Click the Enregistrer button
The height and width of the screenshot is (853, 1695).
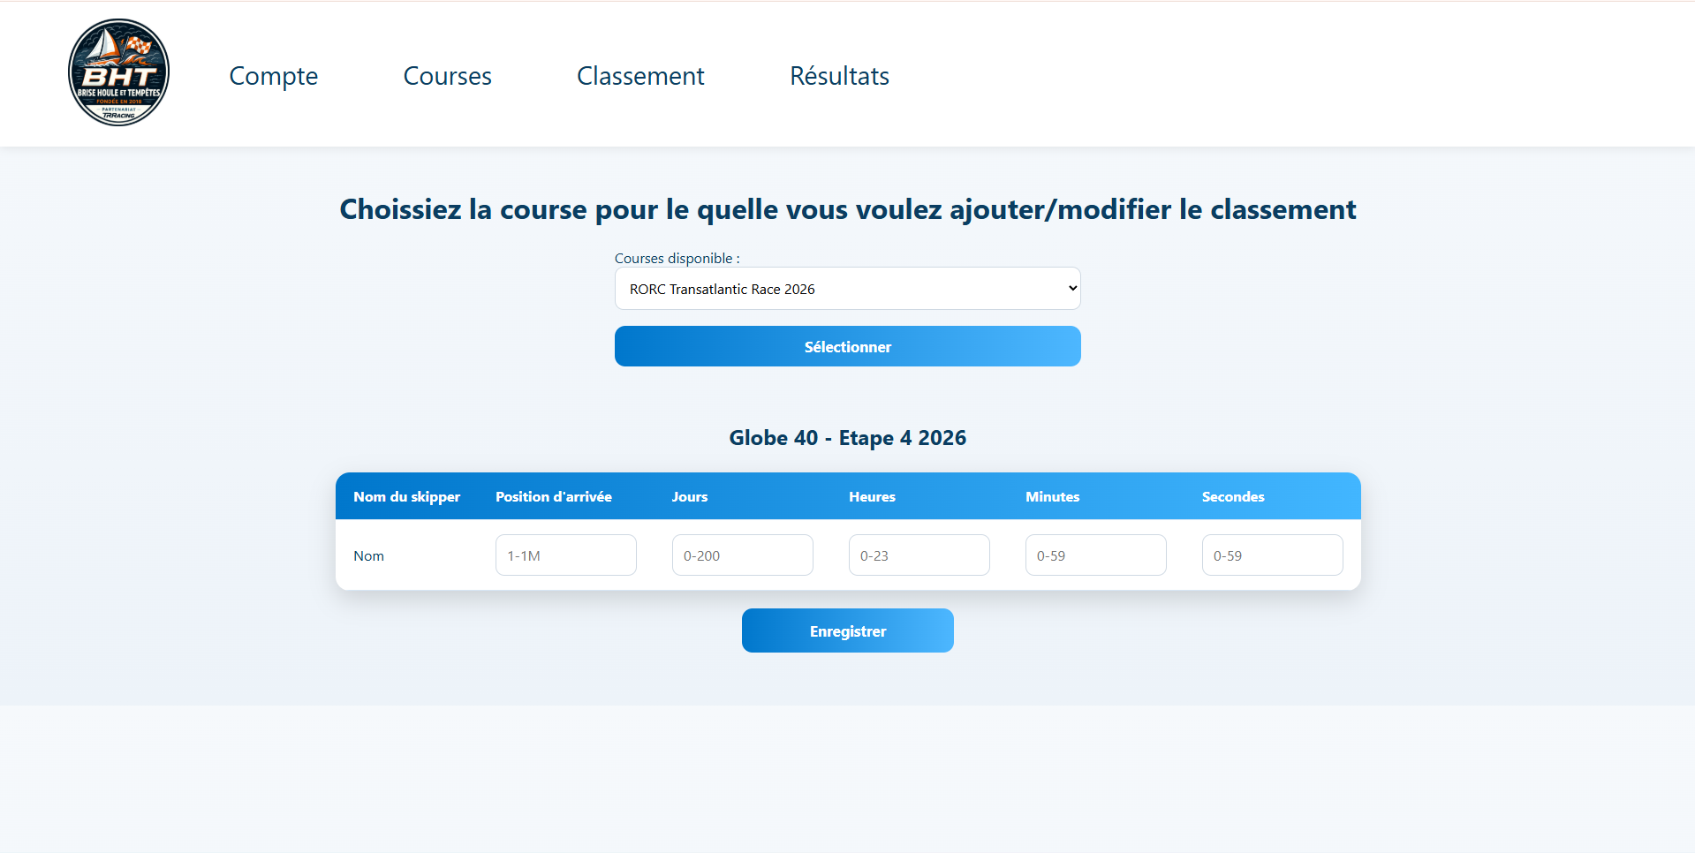[x=847, y=630]
